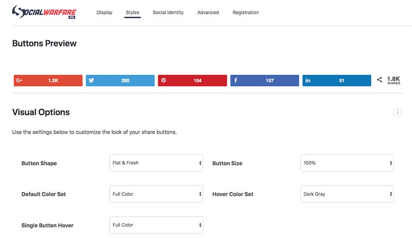Click the Single Button Hover label

coord(47,225)
